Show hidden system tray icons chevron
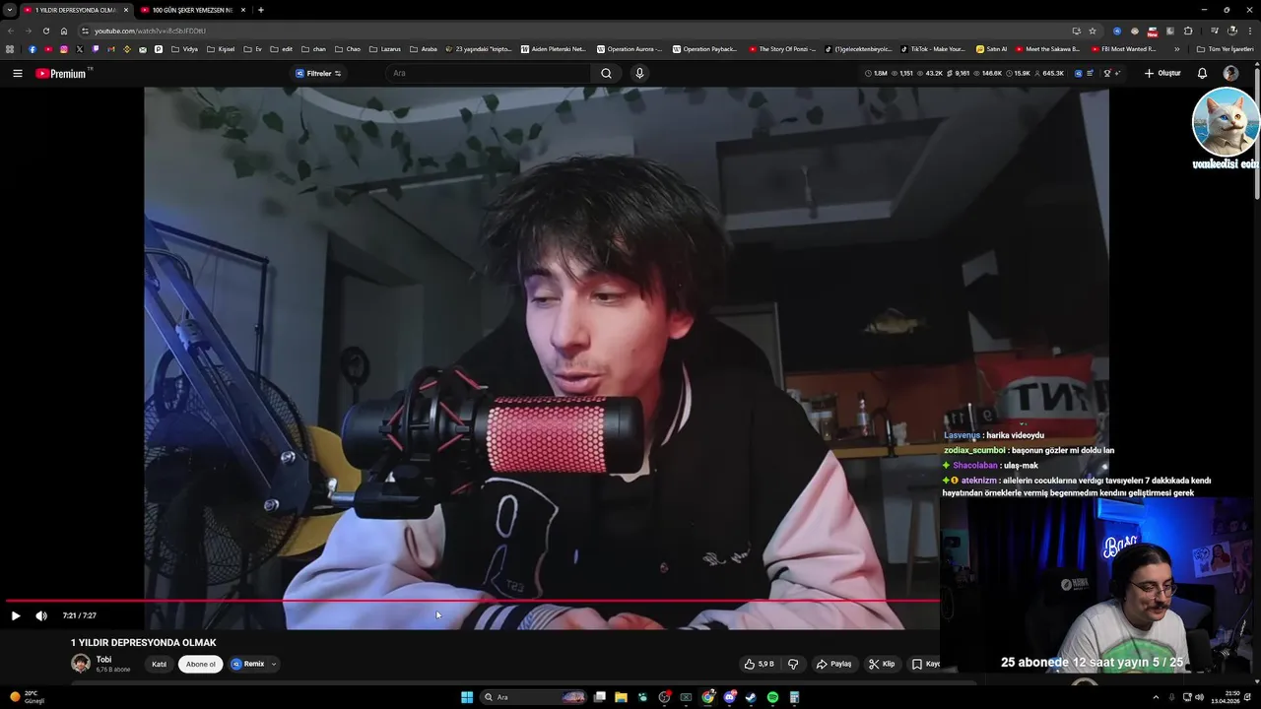 pos(1156,697)
